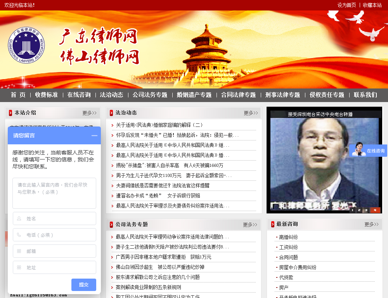This screenshot has width=388, height=298.
Task: Open 联系我们 in the navigation bar
Action: 365,95
